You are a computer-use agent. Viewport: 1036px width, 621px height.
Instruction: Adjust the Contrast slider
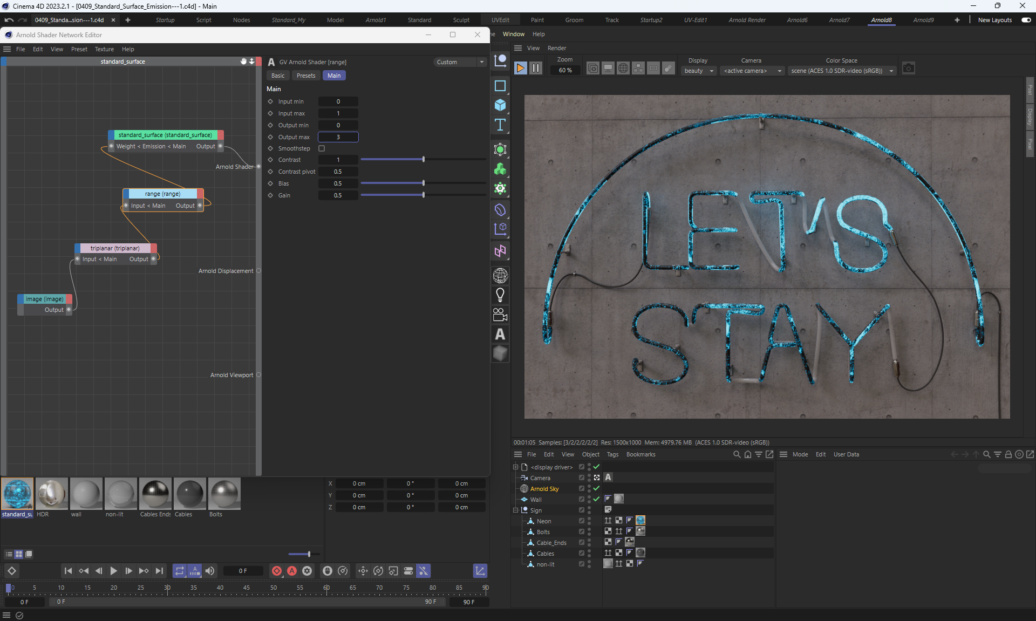[424, 160]
